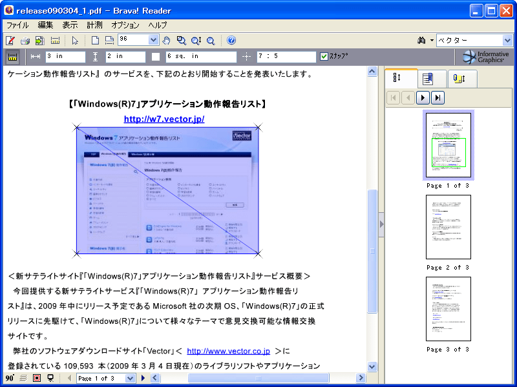Click the vertical height measurement icon
The height and width of the screenshot is (387, 517).
[95, 57]
